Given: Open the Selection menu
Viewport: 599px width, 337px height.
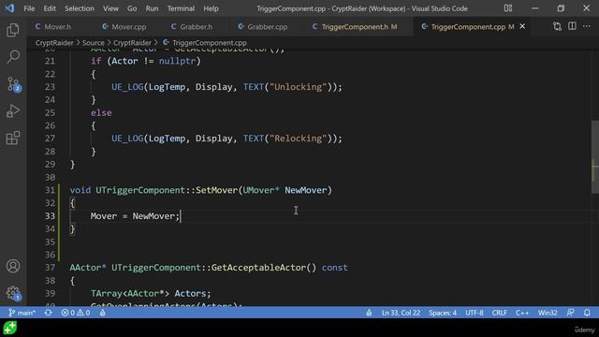Looking at the screenshot, I should click(x=79, y=8).
